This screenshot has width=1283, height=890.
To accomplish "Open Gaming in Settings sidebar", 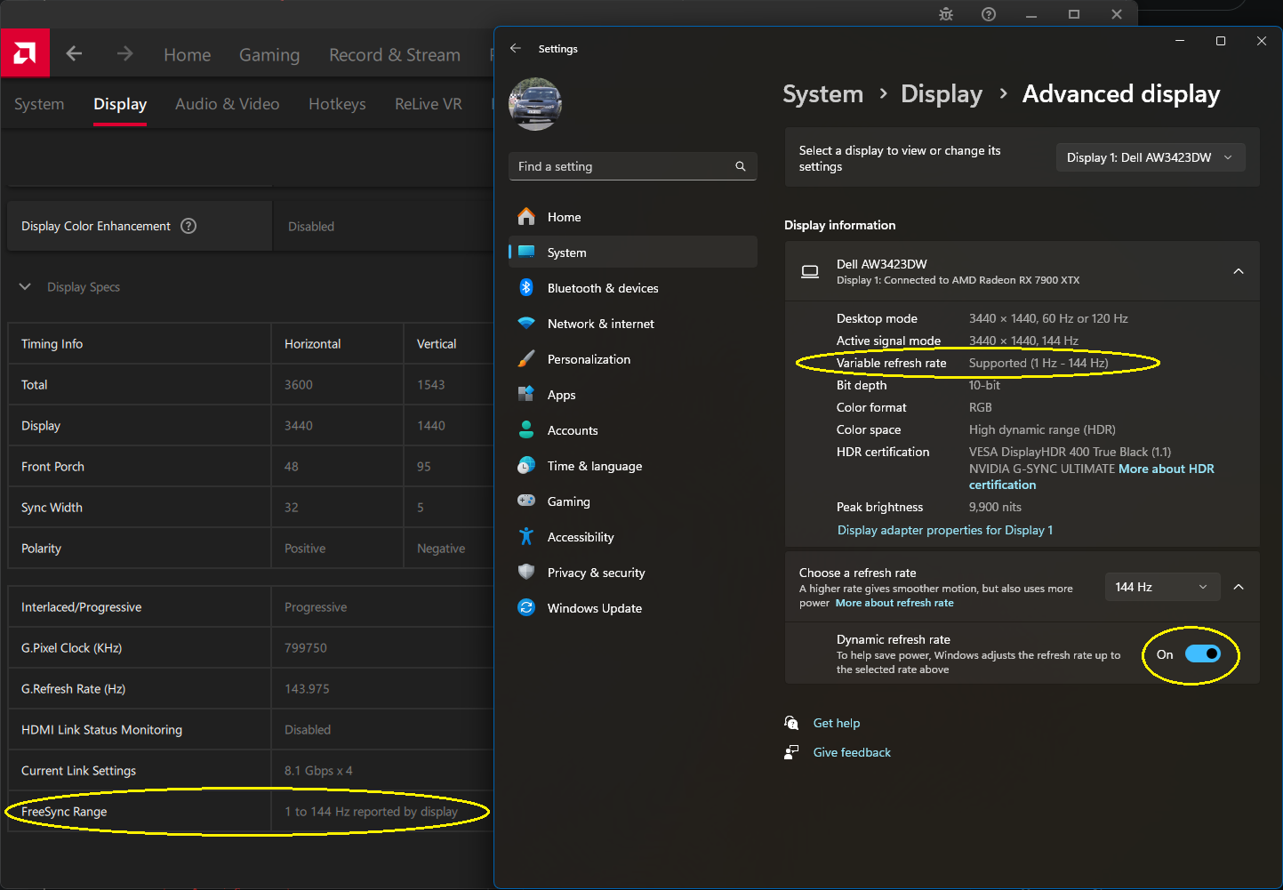I will click(633, 501).
